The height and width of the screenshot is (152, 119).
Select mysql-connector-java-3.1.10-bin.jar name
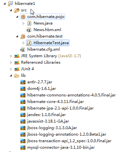click(x=61, y=147)
